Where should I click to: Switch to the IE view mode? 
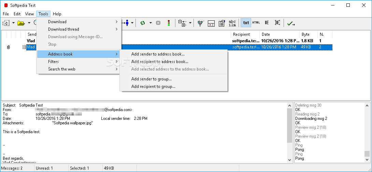click(267, 23)
